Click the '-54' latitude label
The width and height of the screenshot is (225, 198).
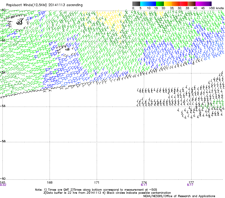click(x=3, y=72)
